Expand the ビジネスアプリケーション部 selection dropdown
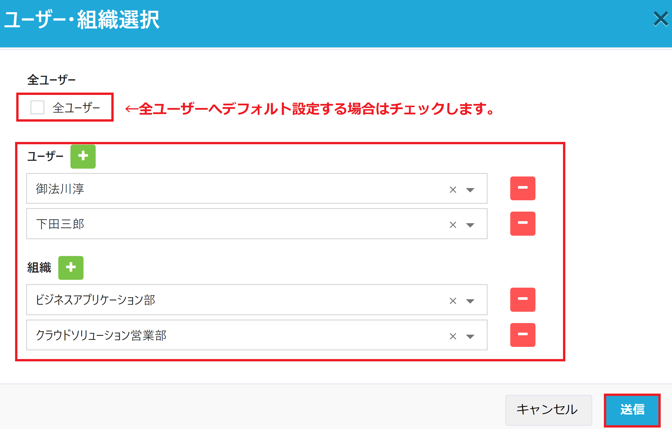 (x=470, y=301)
